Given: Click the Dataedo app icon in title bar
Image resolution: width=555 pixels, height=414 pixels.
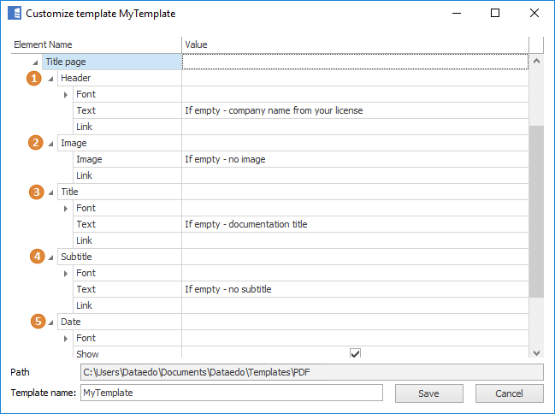Looking at the screenshot, I should coord(15,14).
